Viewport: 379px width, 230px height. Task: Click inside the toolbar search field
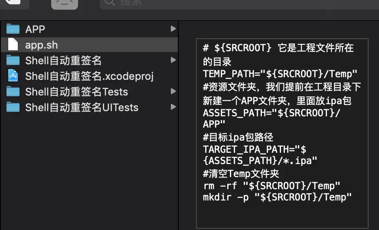[239, 3]
